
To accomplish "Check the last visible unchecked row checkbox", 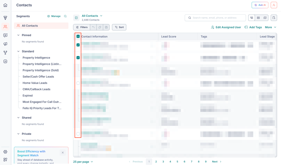I will point(78,134).
